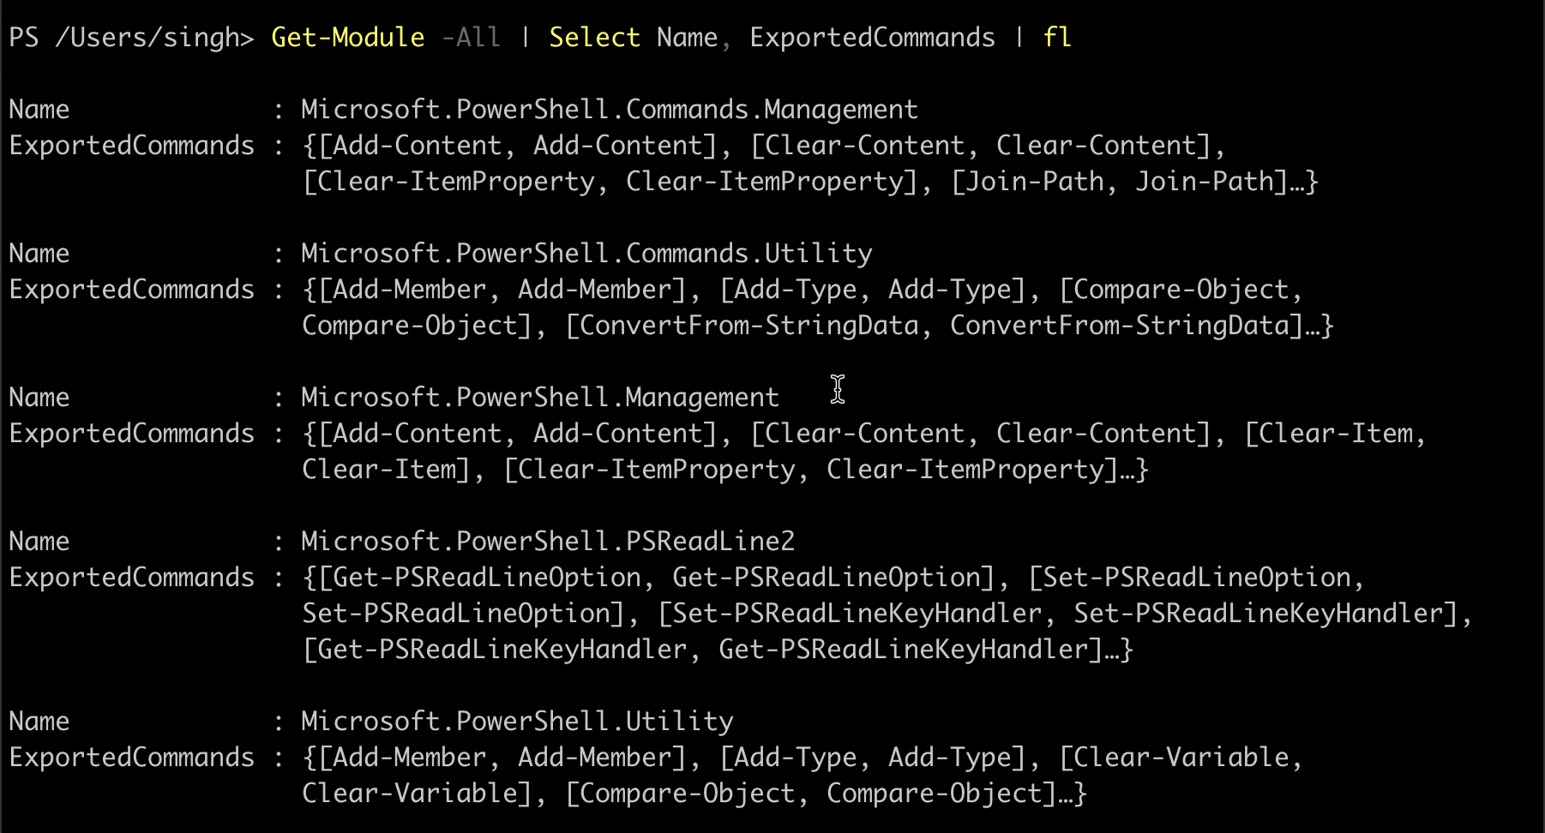This screenshot has height=833, width=1545.
Task: Click the Select cmdlet in the command line
Action: (594, 38)
